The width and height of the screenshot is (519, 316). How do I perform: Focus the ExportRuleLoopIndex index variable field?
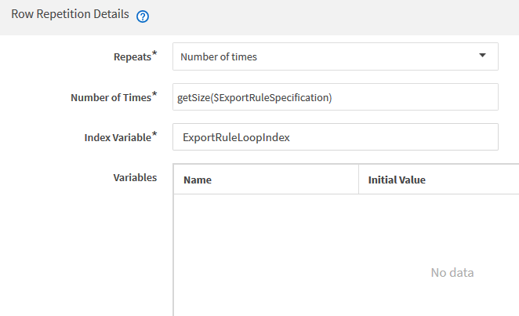coord(336,136)
